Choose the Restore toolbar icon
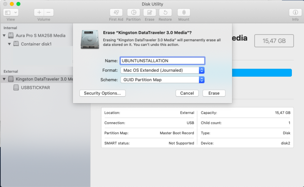This screenshot has height=187, width=304. (x=165, y=13)
